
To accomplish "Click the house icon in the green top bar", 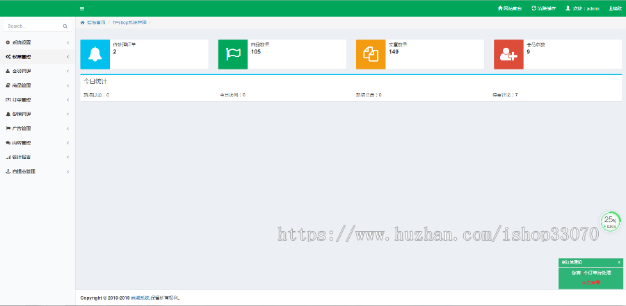I will click(x=500, y=8).
